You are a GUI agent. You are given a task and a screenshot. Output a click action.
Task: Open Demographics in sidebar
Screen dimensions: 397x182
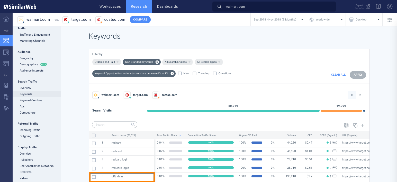tap(29, 64)
